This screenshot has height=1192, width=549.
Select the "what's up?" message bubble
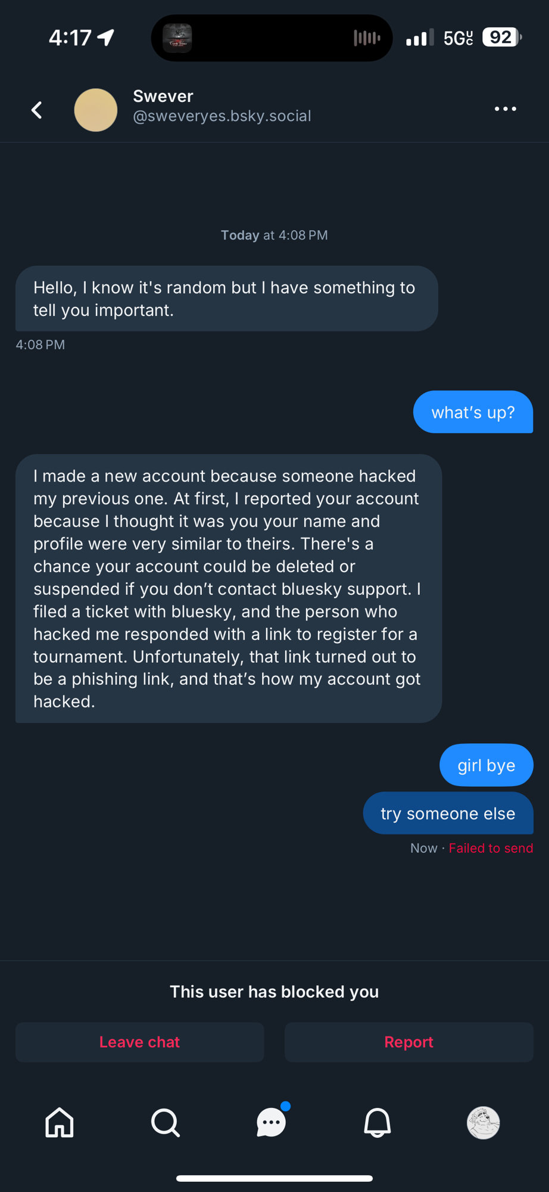[473, 412]
